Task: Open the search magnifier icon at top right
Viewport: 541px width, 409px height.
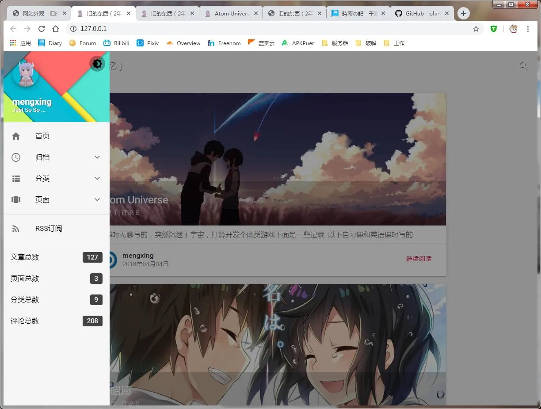Action: point(523,65)
